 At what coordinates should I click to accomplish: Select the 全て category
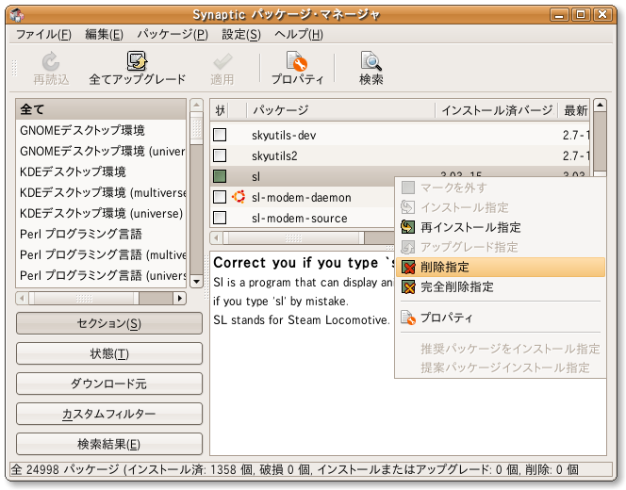[101, 109]
